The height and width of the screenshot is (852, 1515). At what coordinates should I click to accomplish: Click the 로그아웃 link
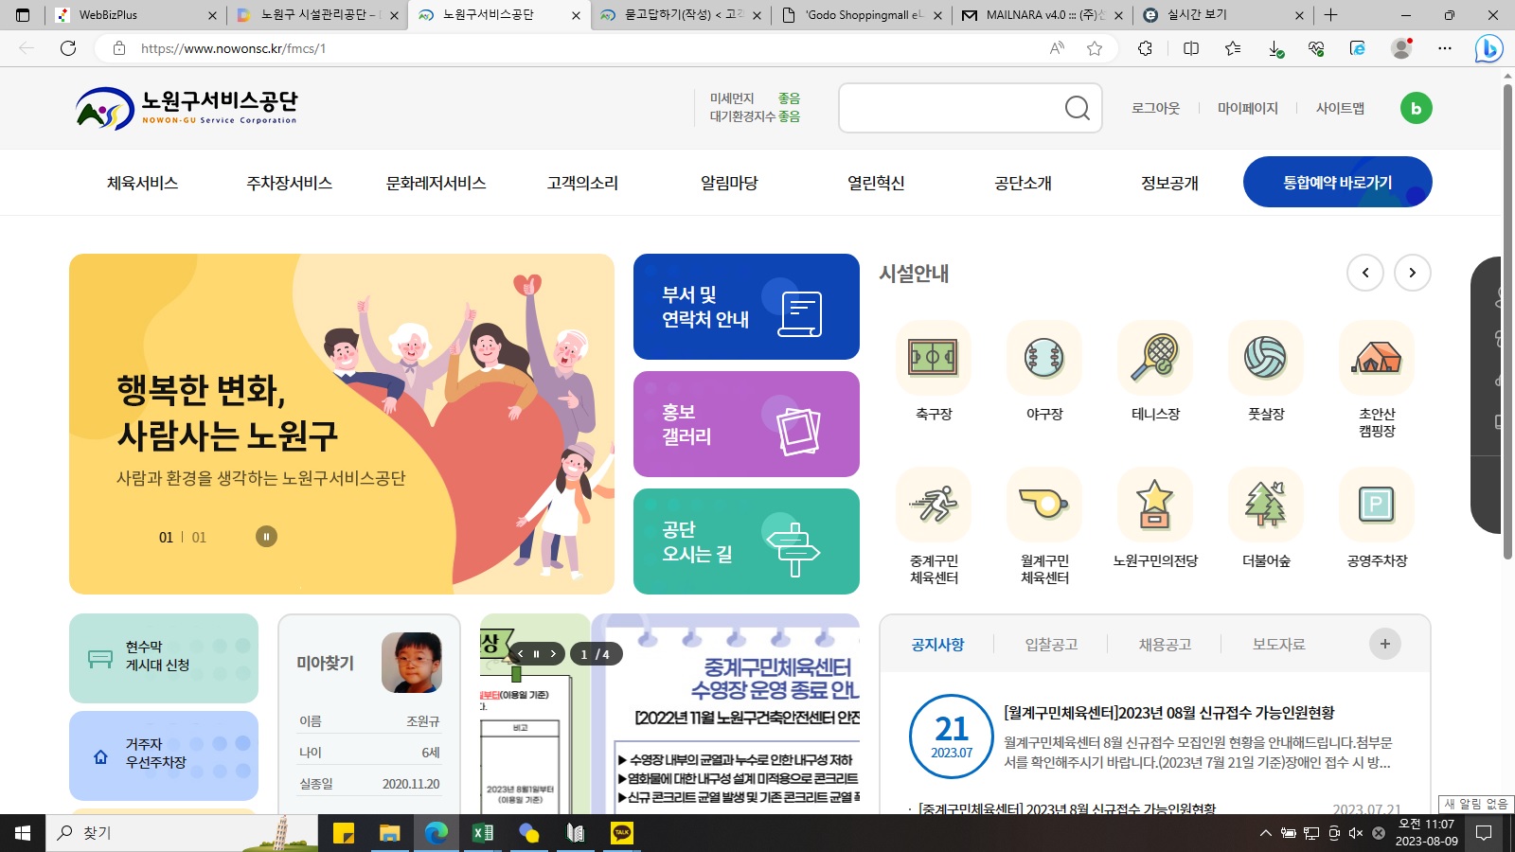pos(1155,108)
